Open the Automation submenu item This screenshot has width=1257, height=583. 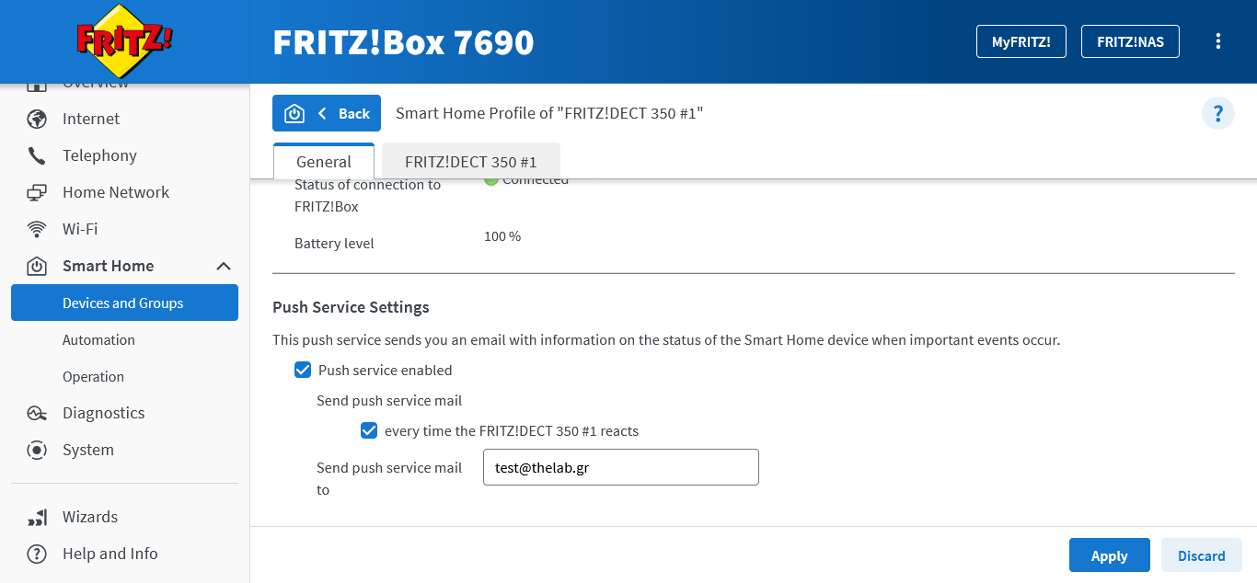click(98, 339)
